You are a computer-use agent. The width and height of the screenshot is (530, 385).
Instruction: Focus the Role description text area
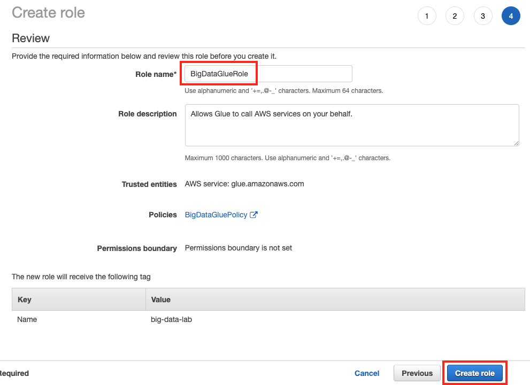pyautogui.click(x=351, y=125)
